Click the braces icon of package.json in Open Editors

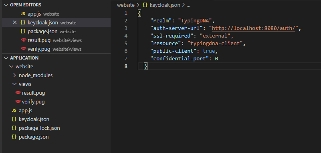23,32
